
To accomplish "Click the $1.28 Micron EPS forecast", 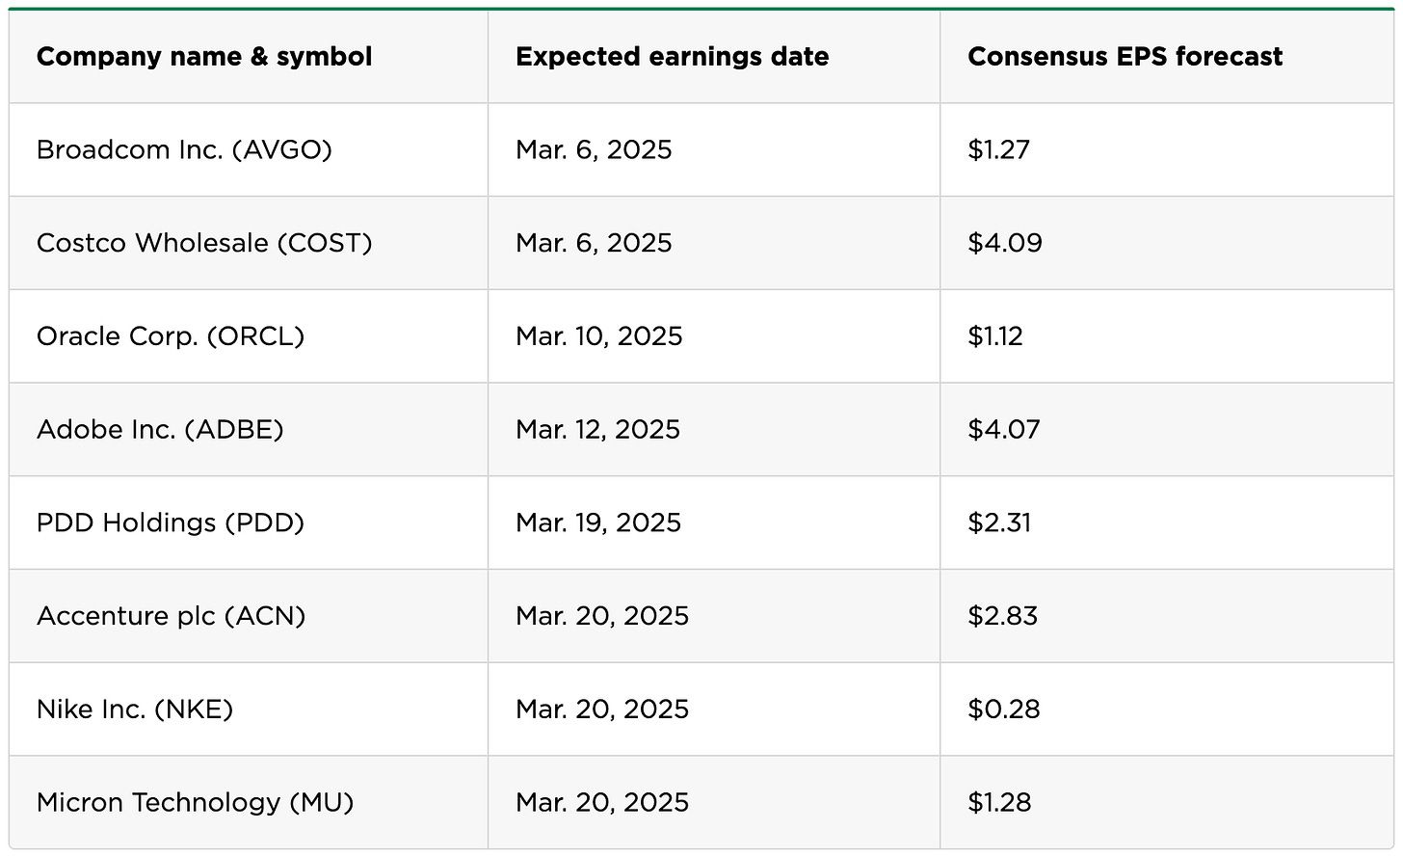I will (999, 802).
